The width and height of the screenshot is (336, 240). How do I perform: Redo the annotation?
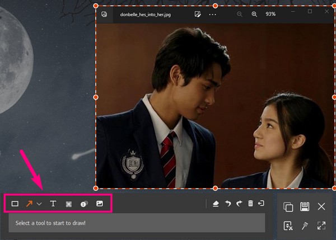[239, 204]
